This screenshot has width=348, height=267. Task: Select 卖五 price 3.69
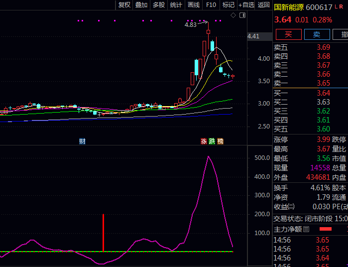pos(324,47)
